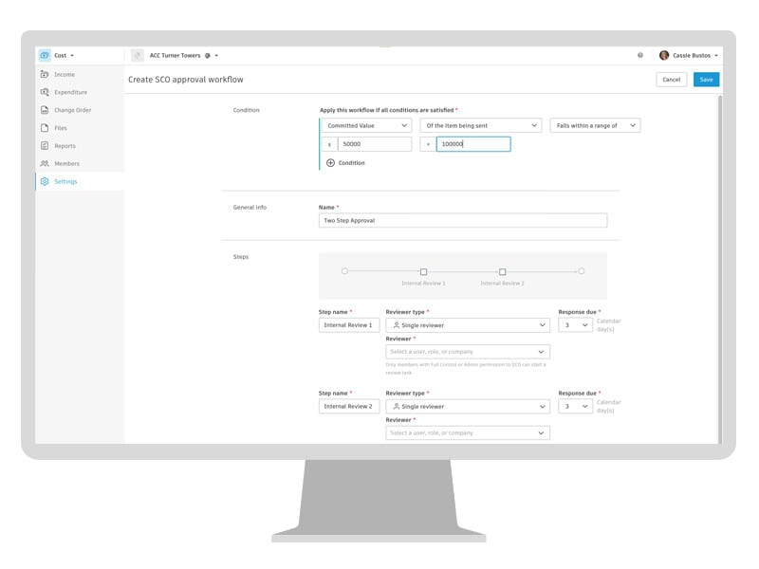759x569 pixels.
Task: Click the 100000 maximum value field
Action: 473,144
